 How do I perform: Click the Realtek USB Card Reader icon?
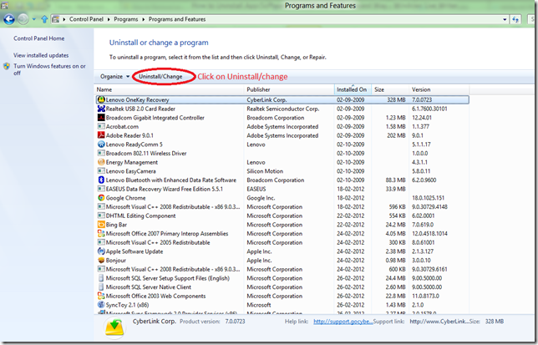coord(101,109)
